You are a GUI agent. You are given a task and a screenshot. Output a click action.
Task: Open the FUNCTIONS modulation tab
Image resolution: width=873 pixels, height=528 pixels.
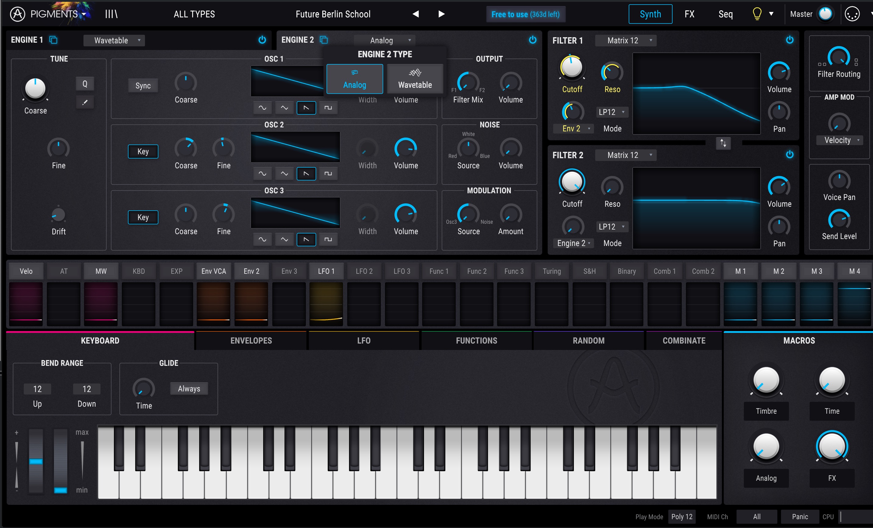click(476, 341)
